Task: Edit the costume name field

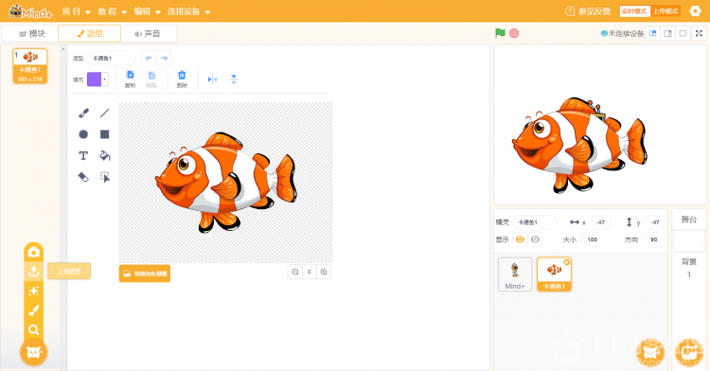Action: (112, 58)
